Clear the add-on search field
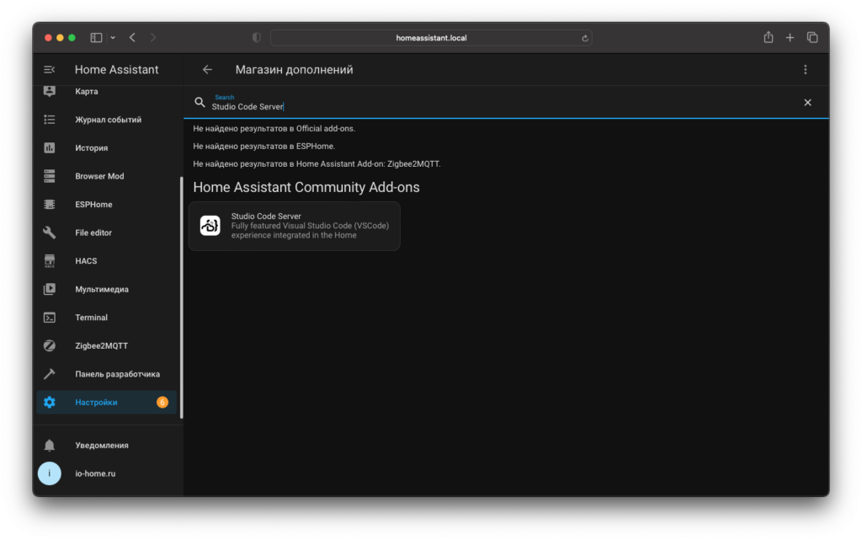The width and height of the screenshot is (862, 540). [807, 102]
